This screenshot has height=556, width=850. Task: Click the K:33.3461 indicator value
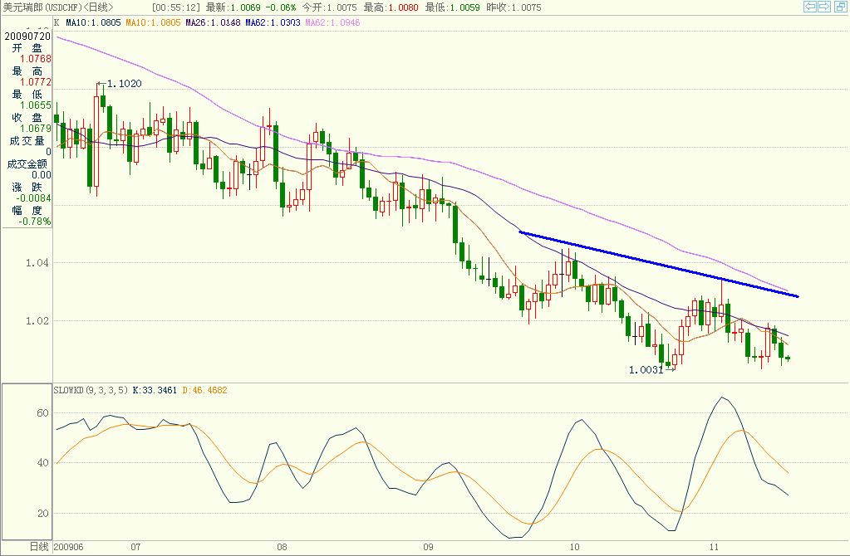155,390
